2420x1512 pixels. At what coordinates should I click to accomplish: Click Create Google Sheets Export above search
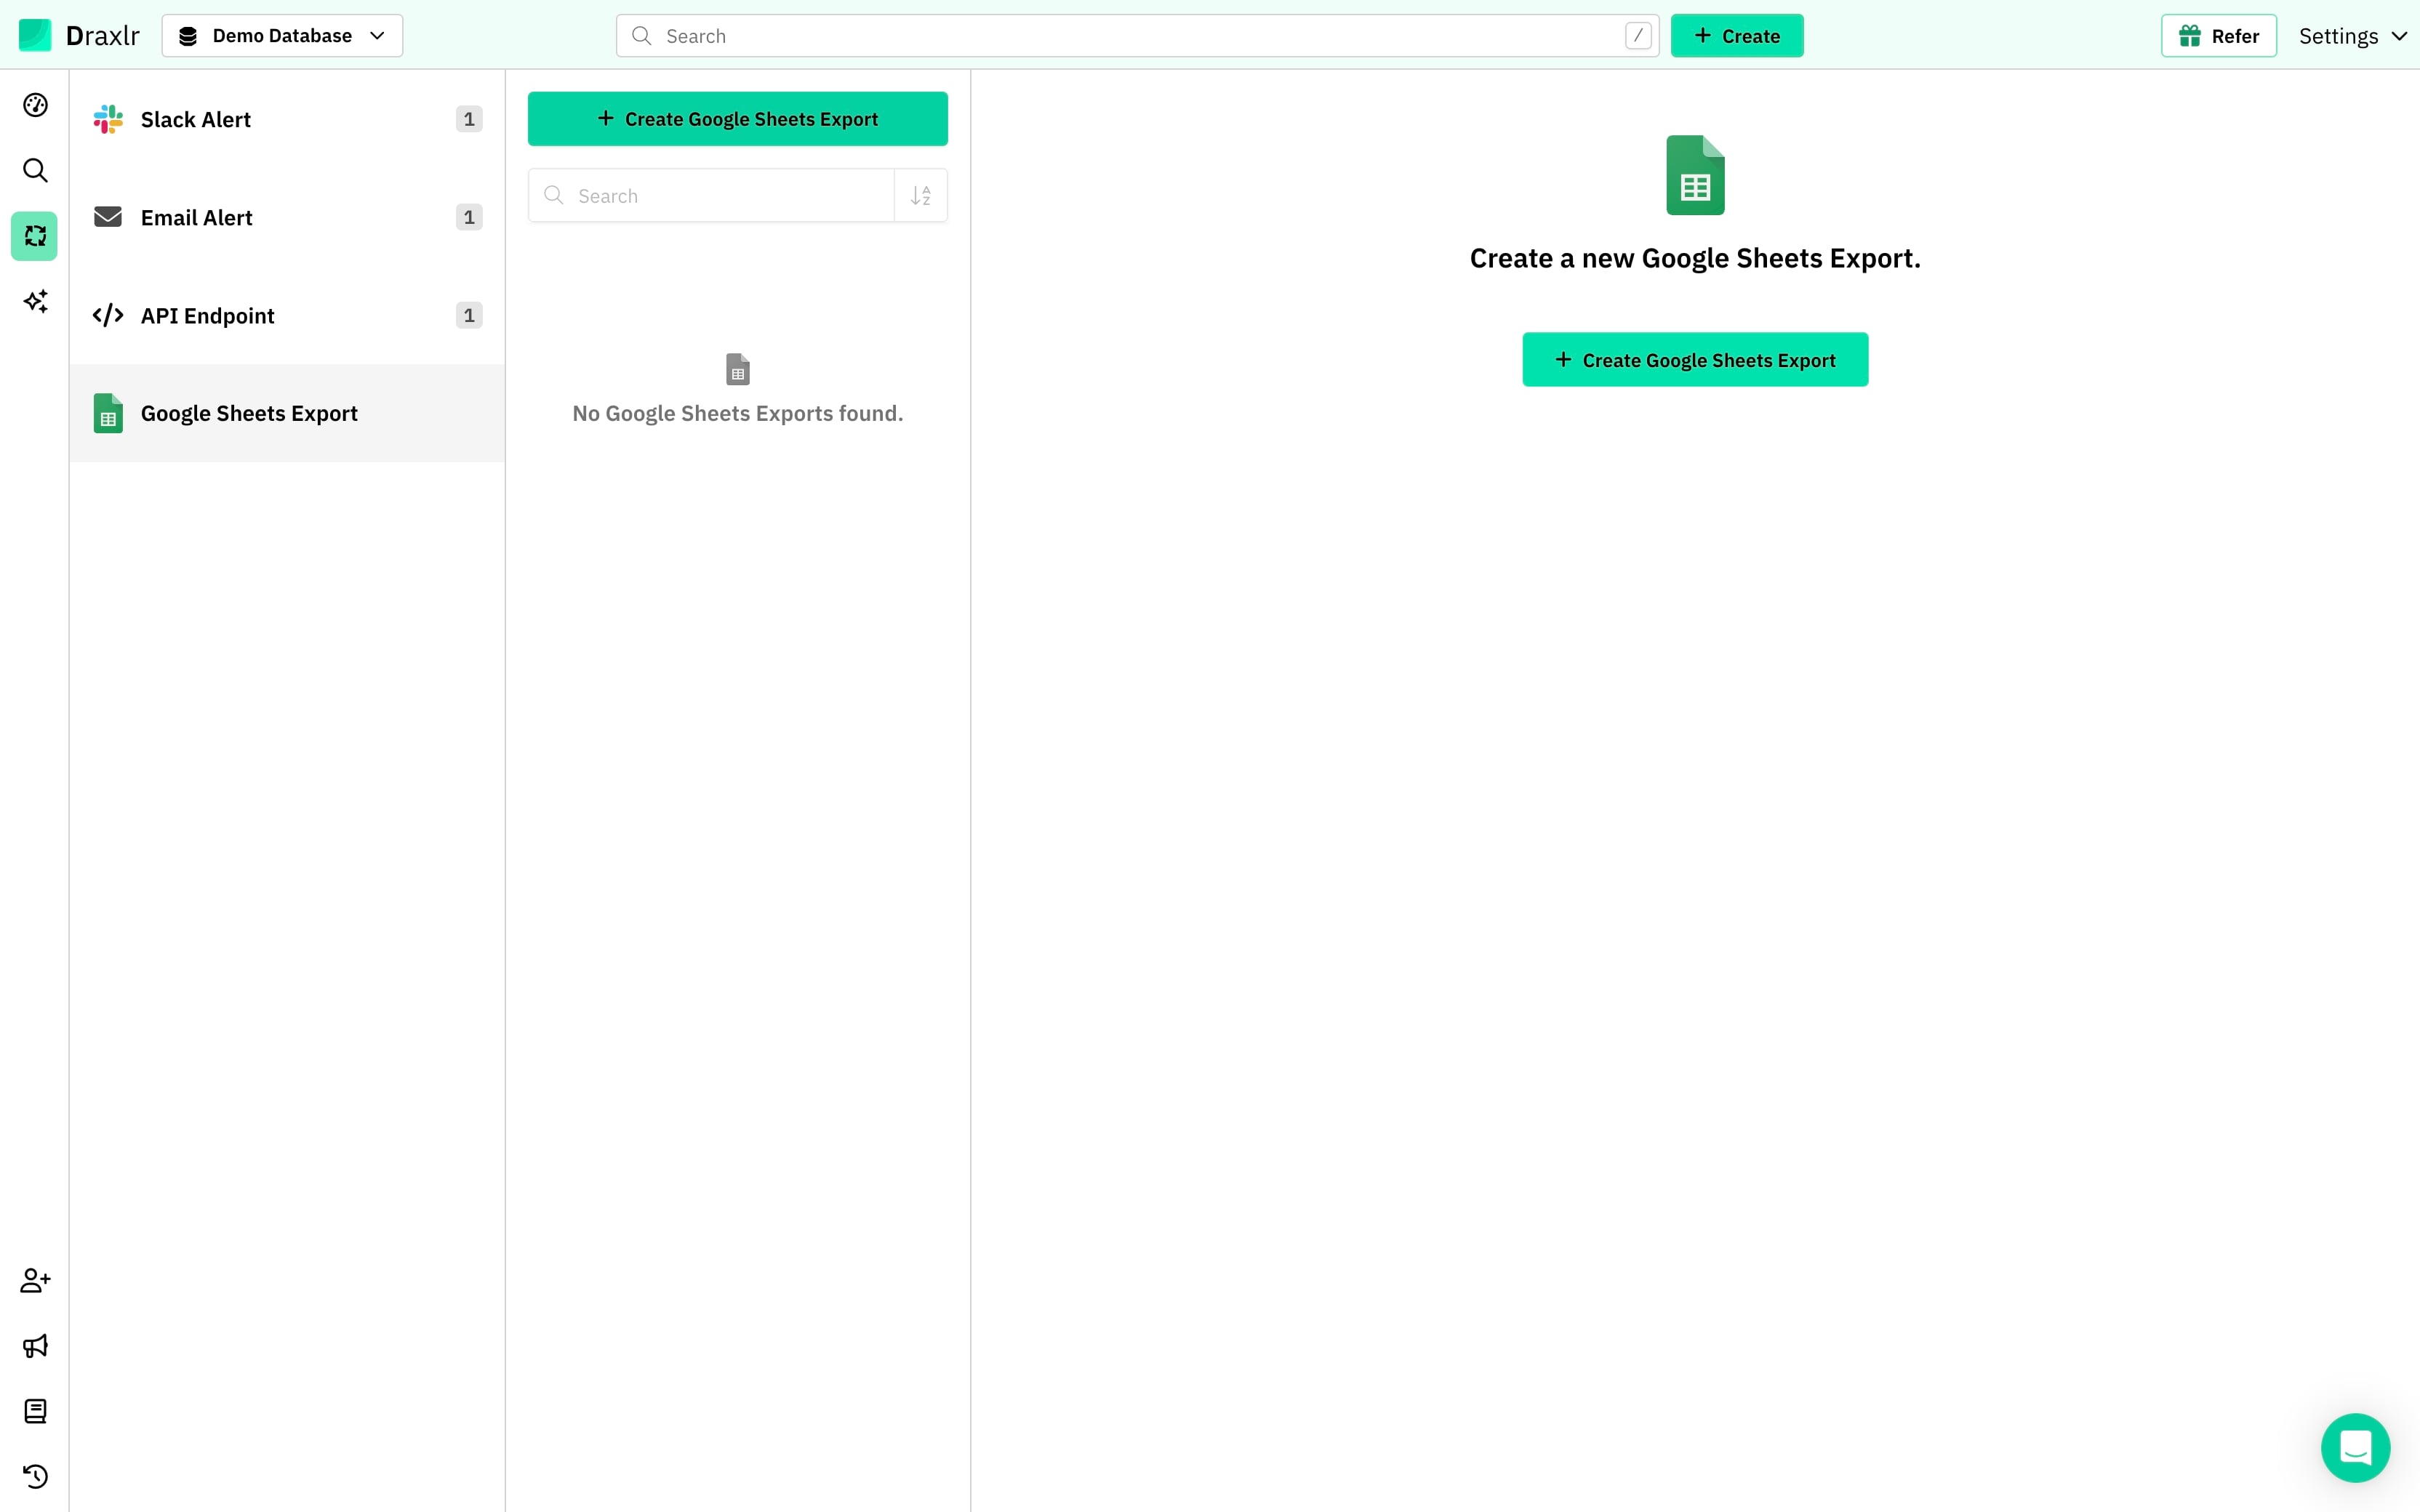pyautogui.click(x=738, y=119)
